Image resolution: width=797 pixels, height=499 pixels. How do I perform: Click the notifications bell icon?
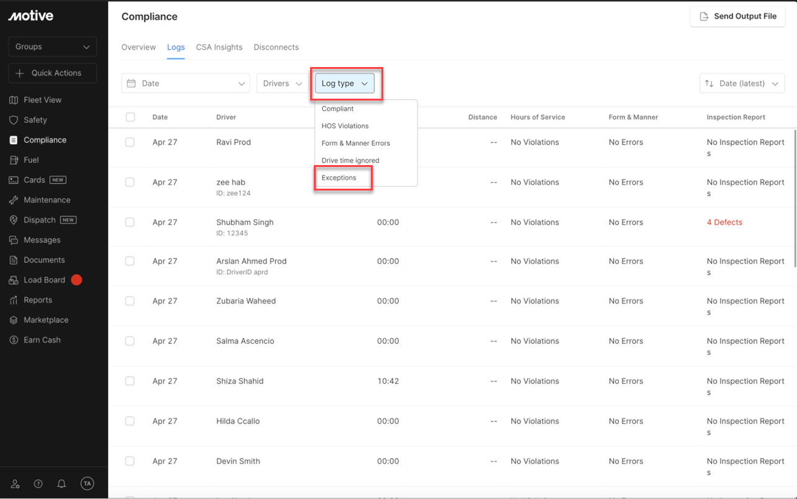61,484
